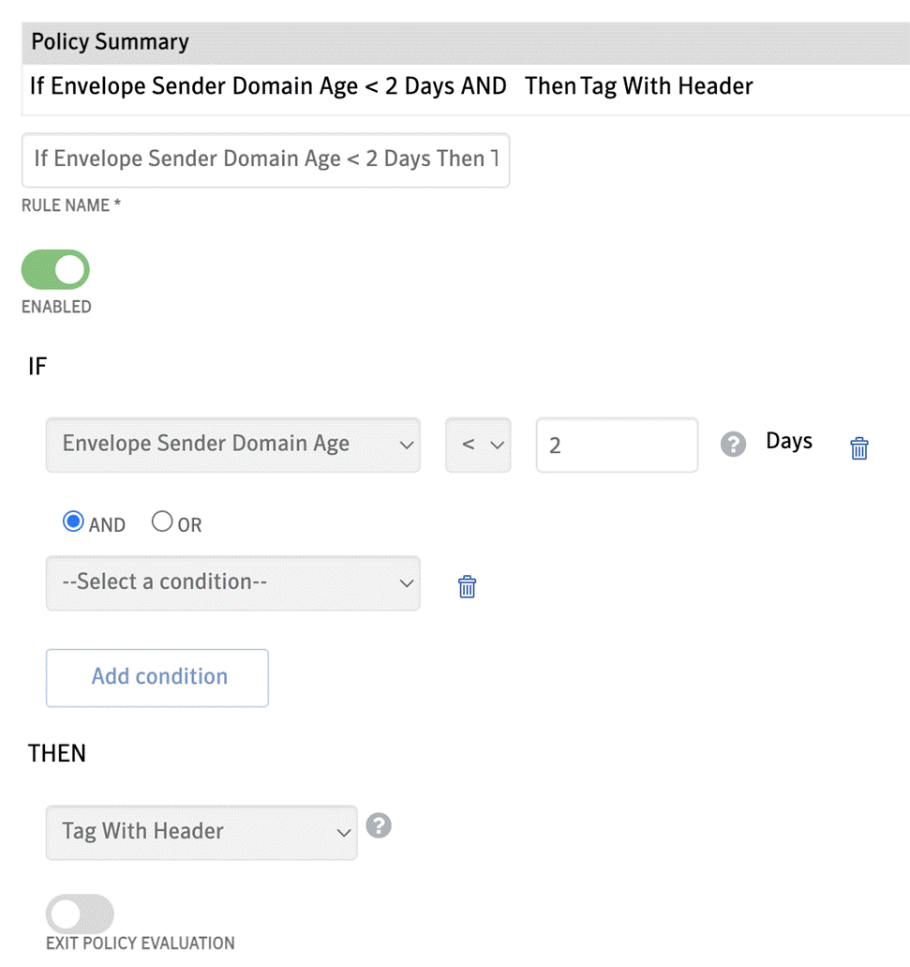Viewport: 910px width, 967px height.
Task: Enable the Exit Policy Evaluation switch
Action: click(80, 914)
